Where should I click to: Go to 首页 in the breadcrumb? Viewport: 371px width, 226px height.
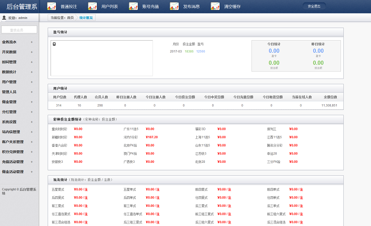(70, 18)
